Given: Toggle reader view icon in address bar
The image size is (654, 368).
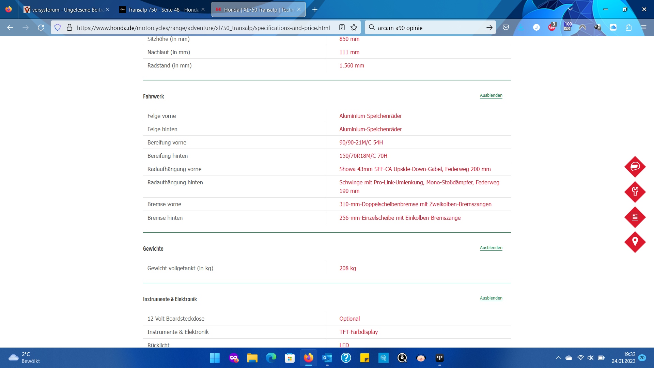Looking at the screenshot, I should tap(342, 28).
